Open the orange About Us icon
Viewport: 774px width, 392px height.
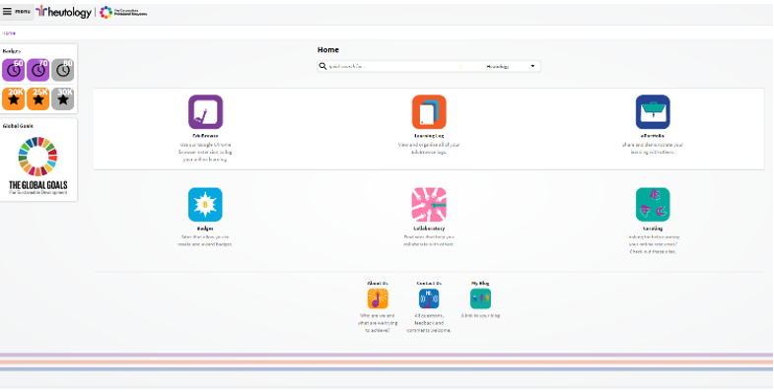click(378, 298)
